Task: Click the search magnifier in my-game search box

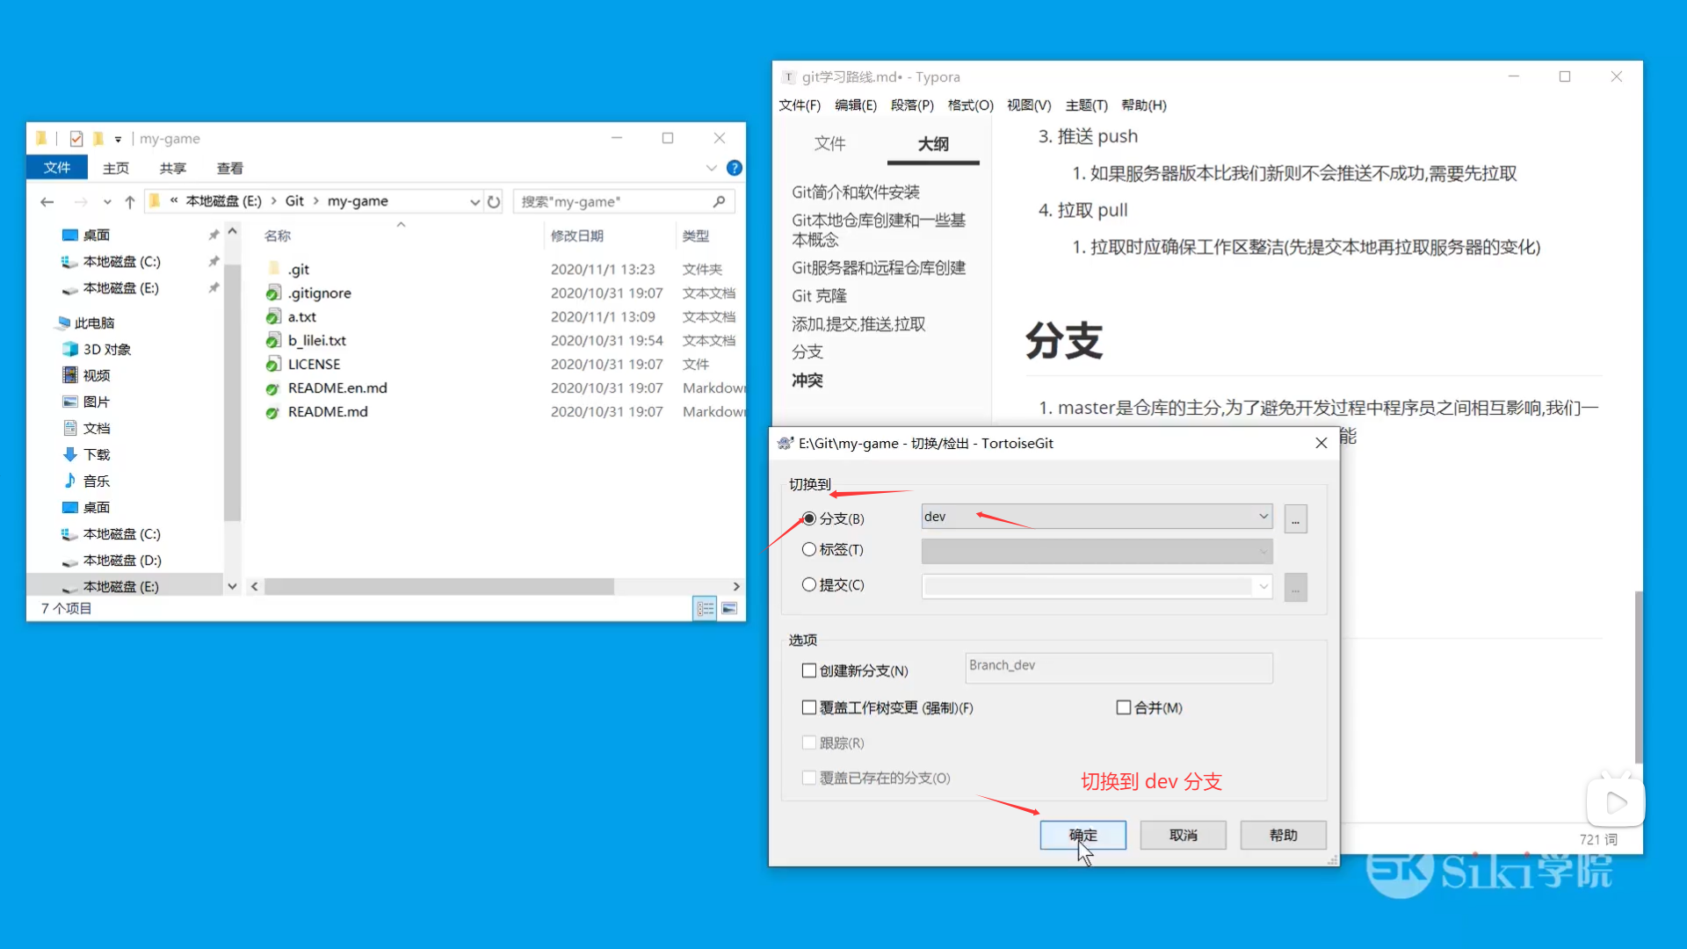Action: [x=719, y=201]
